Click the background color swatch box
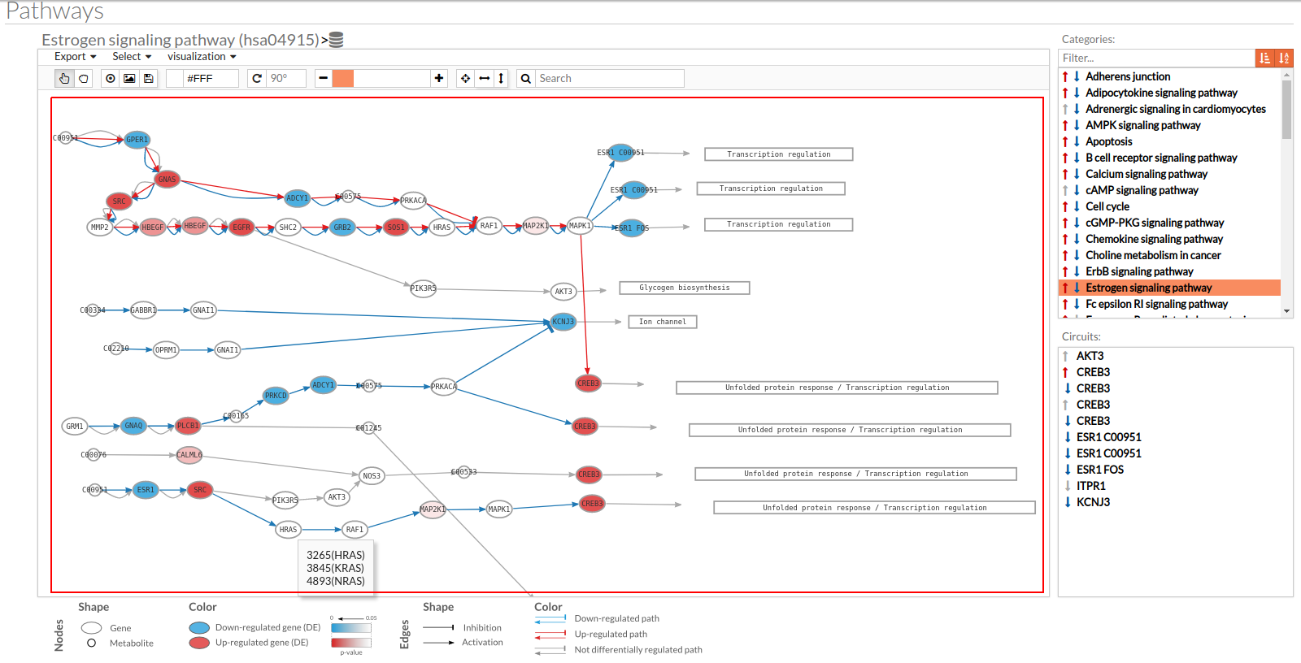 coord(174,78)
